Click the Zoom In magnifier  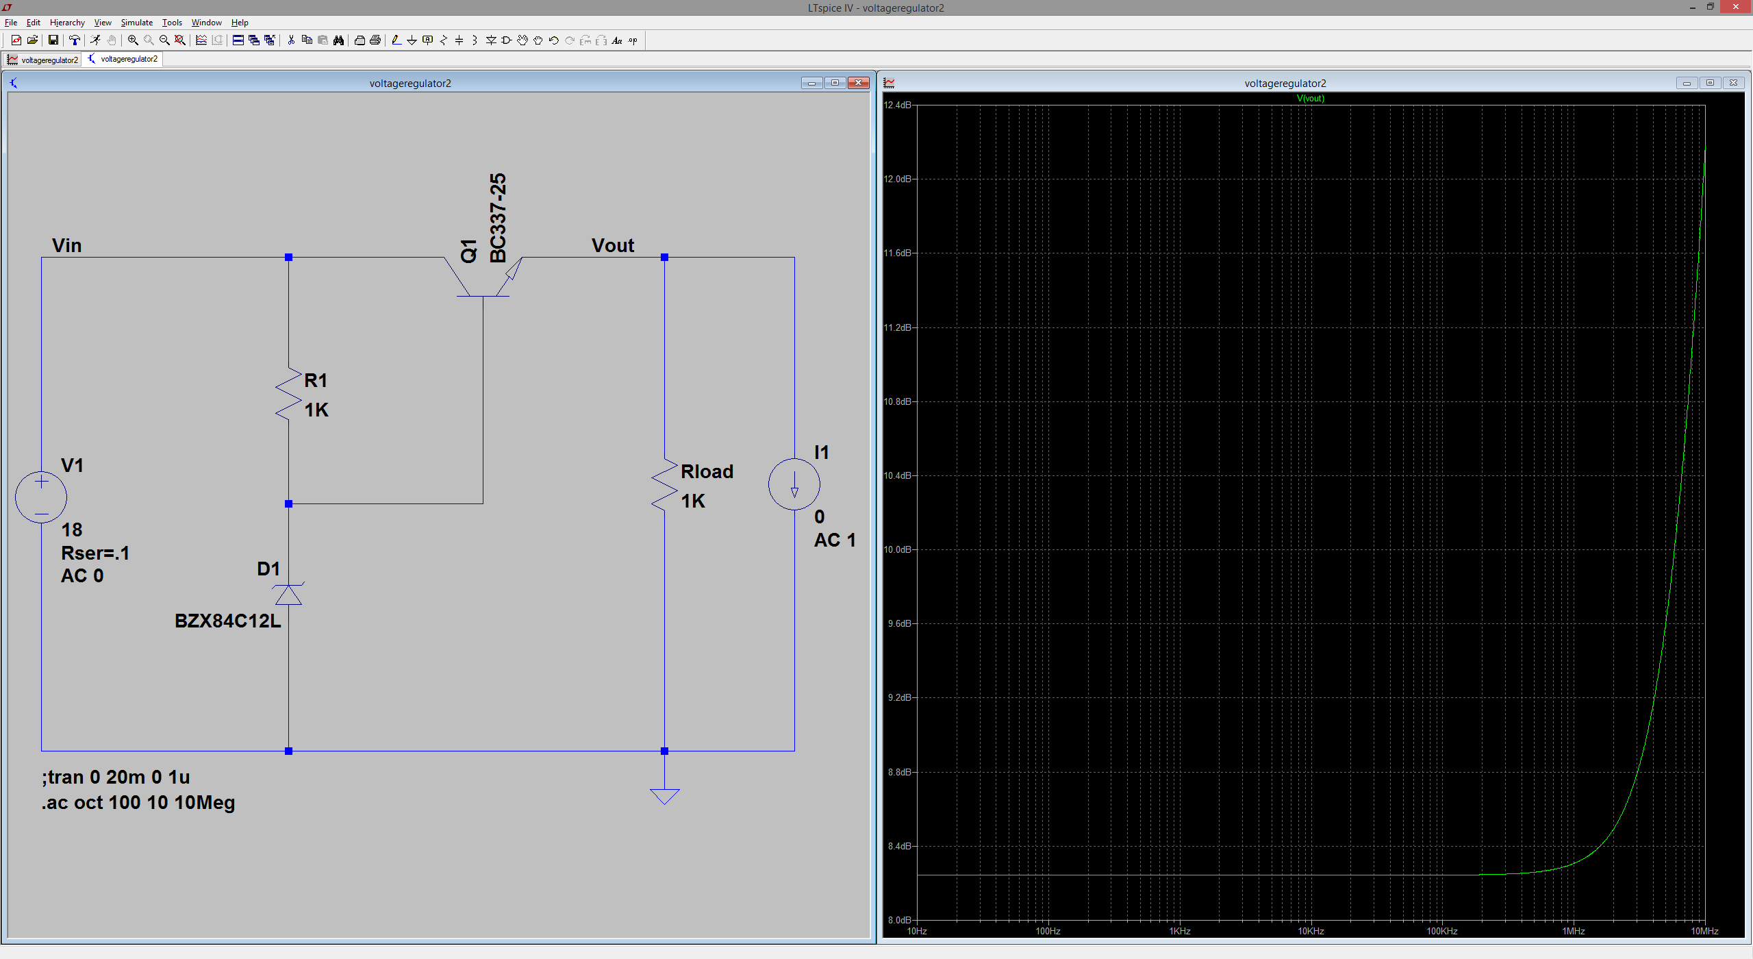tap(133, 40)
